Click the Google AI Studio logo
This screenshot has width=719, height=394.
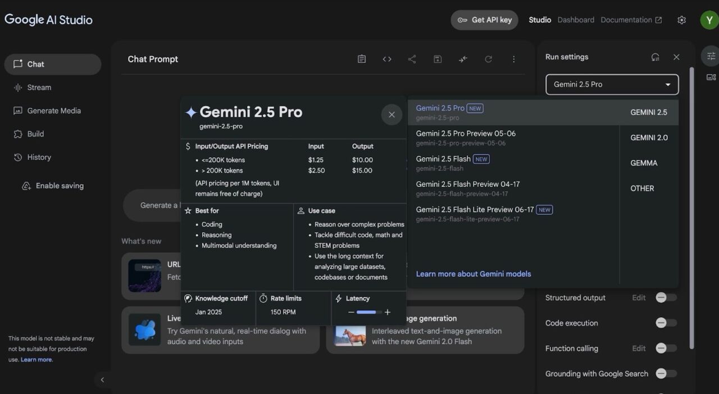tap(48, 20)
